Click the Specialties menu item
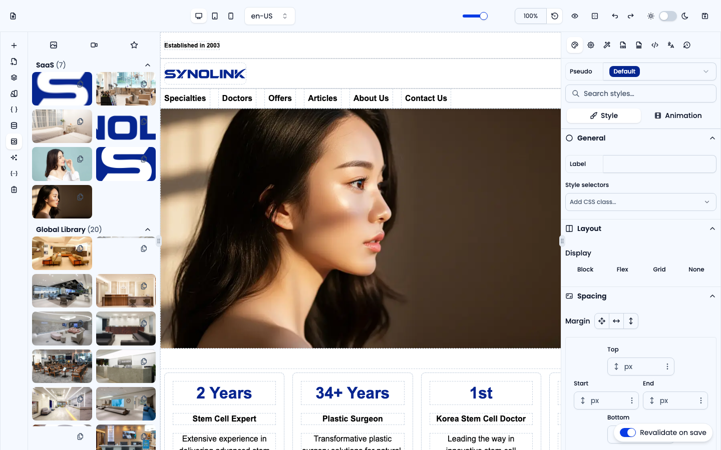 [185, 98]
